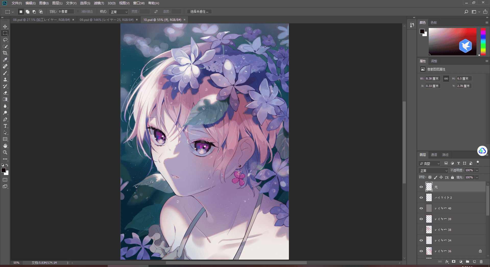This screenshot has height=267, width=490.
Task: Click the delete layer trash icon
Action: click(x=481, y=262)
